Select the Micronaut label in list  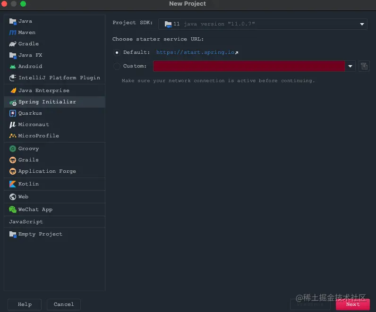(34, 124)
